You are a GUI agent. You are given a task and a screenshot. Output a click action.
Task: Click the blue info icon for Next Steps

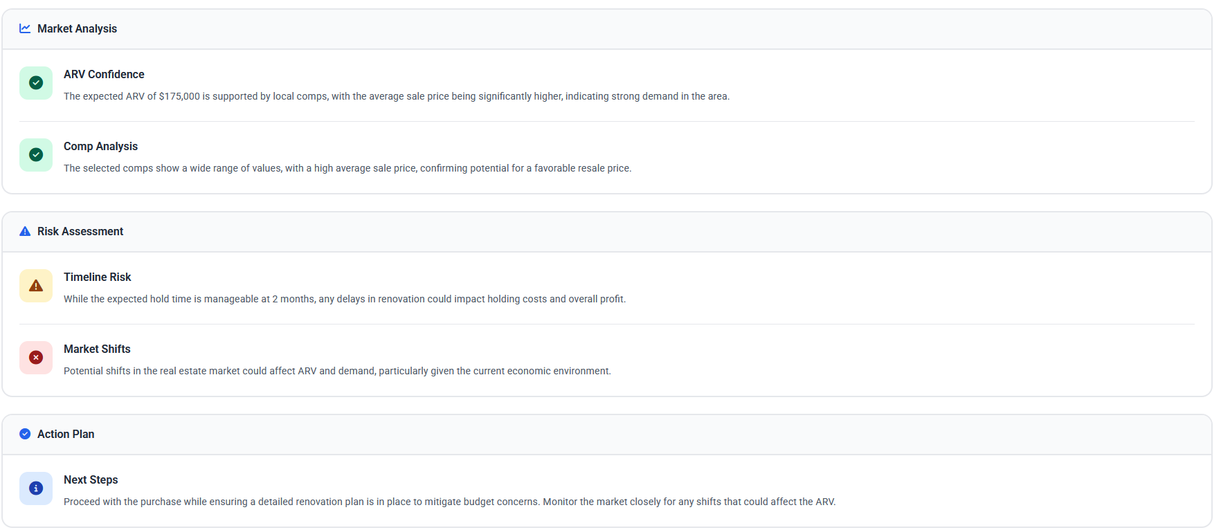point(36,488)
